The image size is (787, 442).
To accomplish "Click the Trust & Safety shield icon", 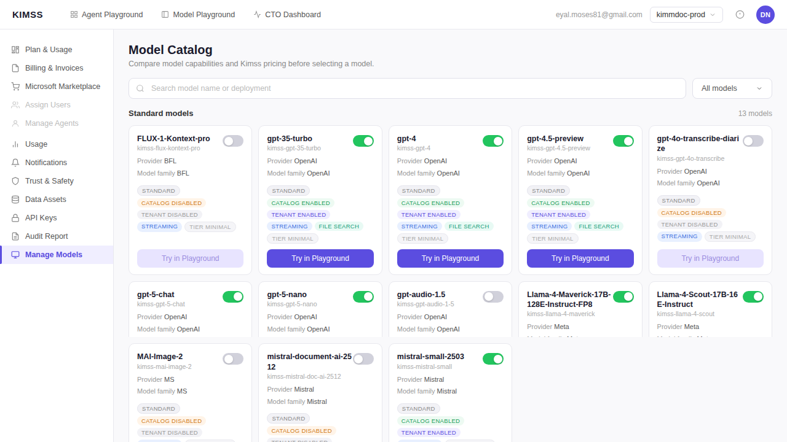I will 15,181.
